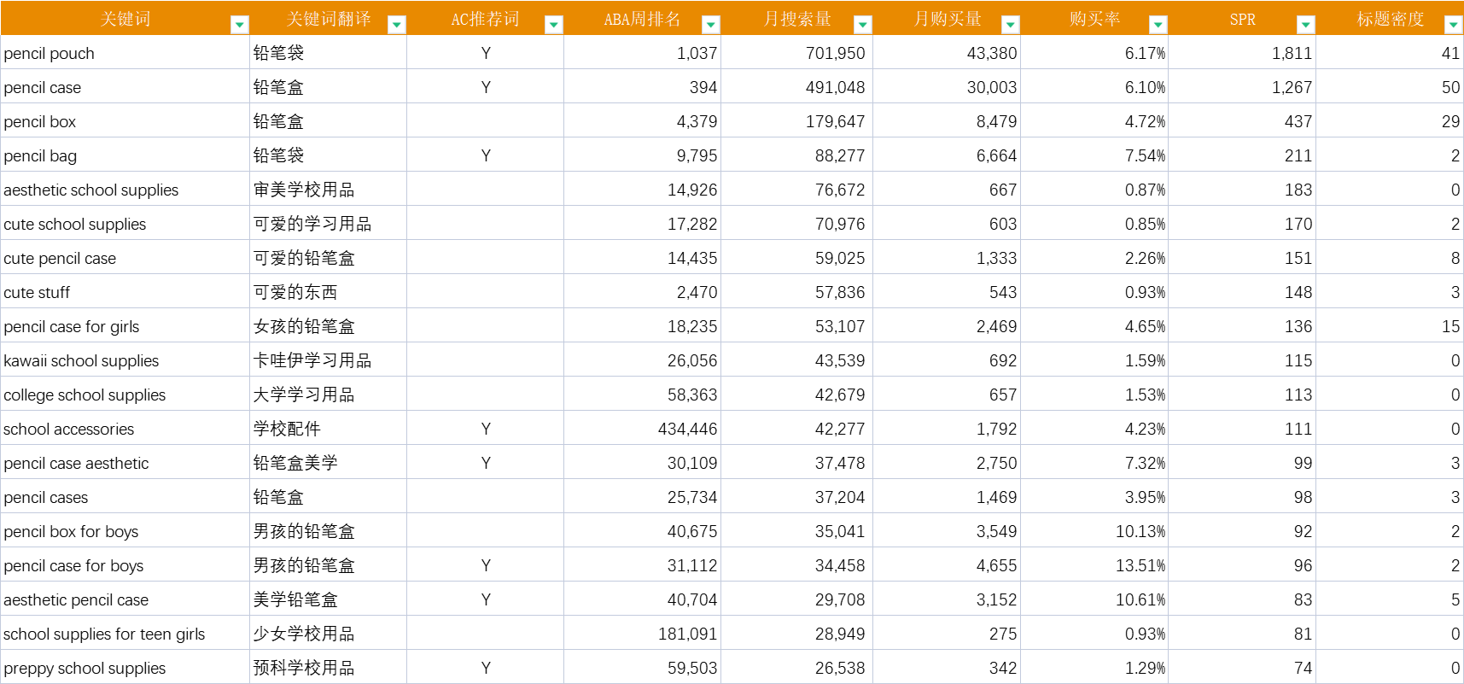This screenshot has width=1464, height=684.
Task: Click the Y in school accessories row
Action: coord(485,429)
